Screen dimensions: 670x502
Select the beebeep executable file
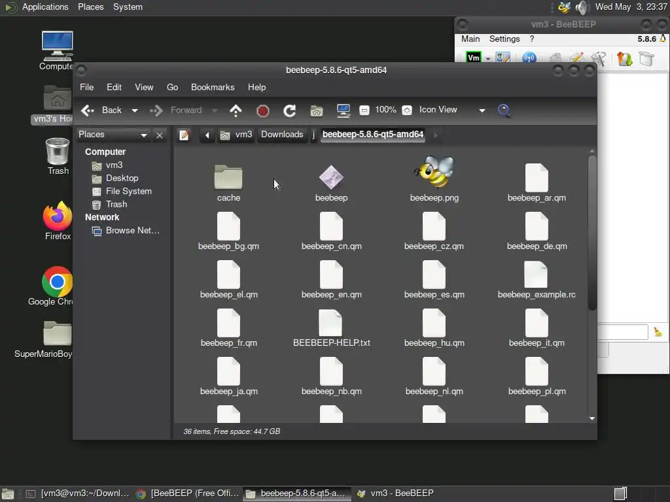[331, 184]
